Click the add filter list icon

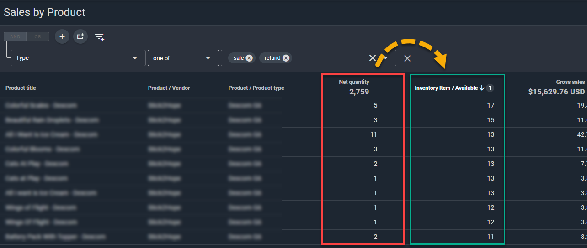pos(100,37)
